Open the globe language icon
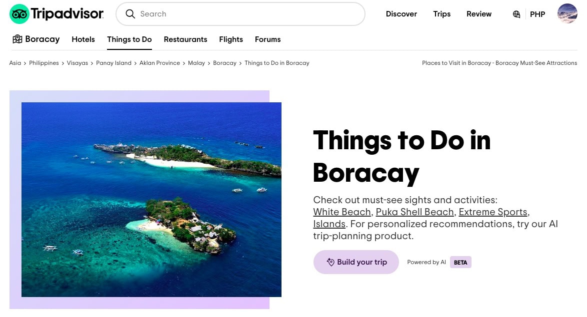The height and width of the screenshot is (317, 587). pos(516,14)
